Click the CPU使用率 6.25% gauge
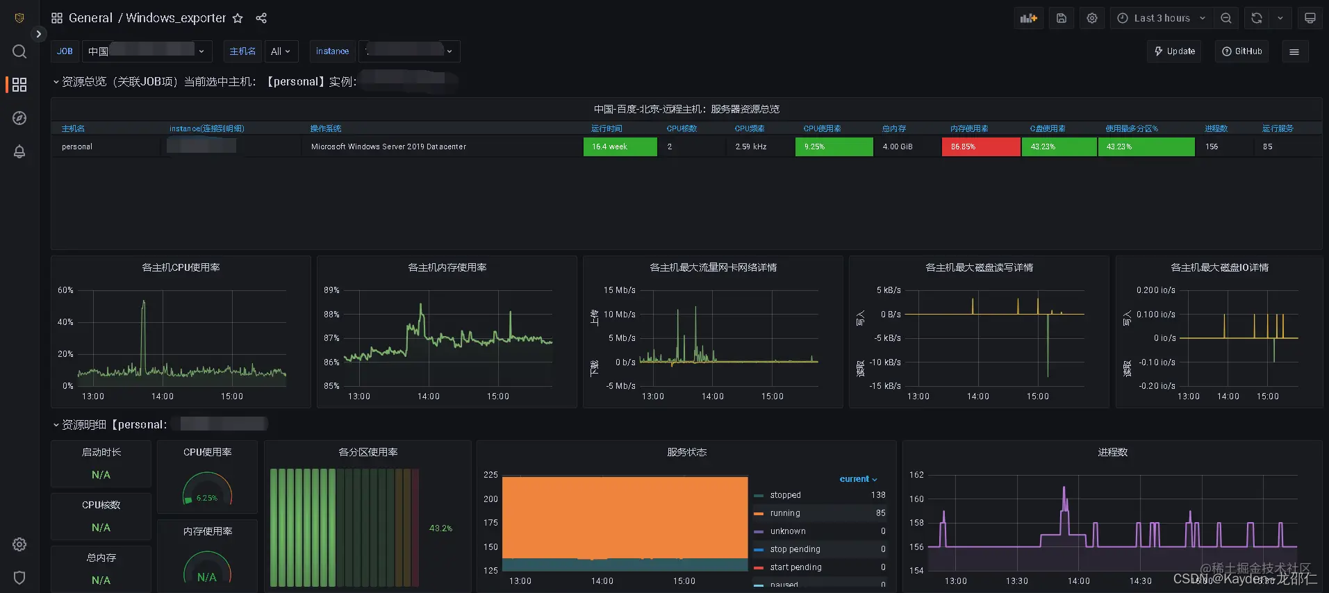This screenshot has height=593, width=1329. pos(207,488)
